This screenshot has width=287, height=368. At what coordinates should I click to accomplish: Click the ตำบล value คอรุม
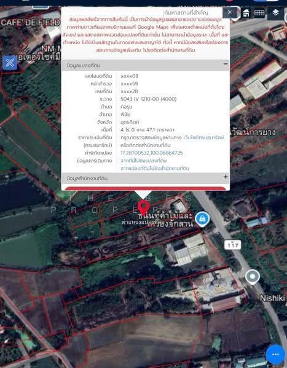click(x=127, y=107)
